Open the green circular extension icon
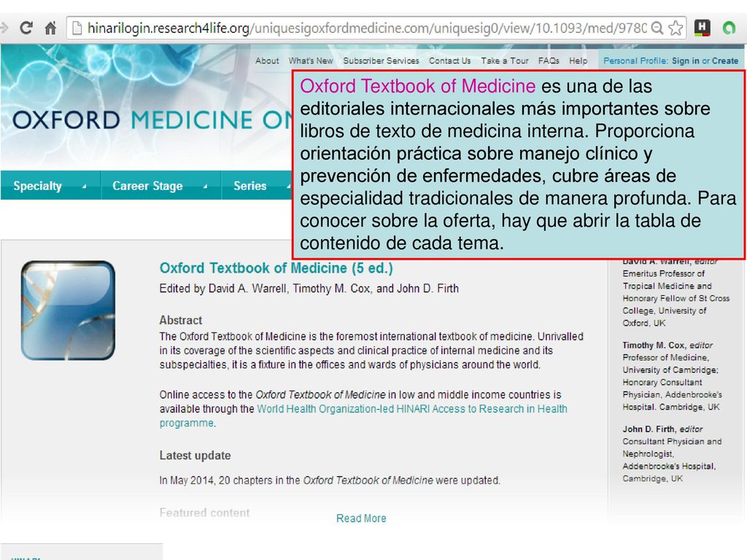This screenshot has width=747, height=560. click(729, 28)
